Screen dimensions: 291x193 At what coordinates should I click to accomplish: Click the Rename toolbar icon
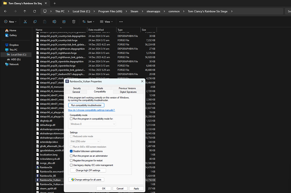pos(54,22)
